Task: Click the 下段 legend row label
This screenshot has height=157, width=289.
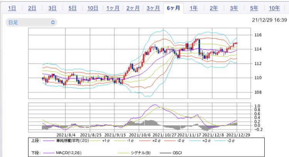Action: click(x=36, y=153)
